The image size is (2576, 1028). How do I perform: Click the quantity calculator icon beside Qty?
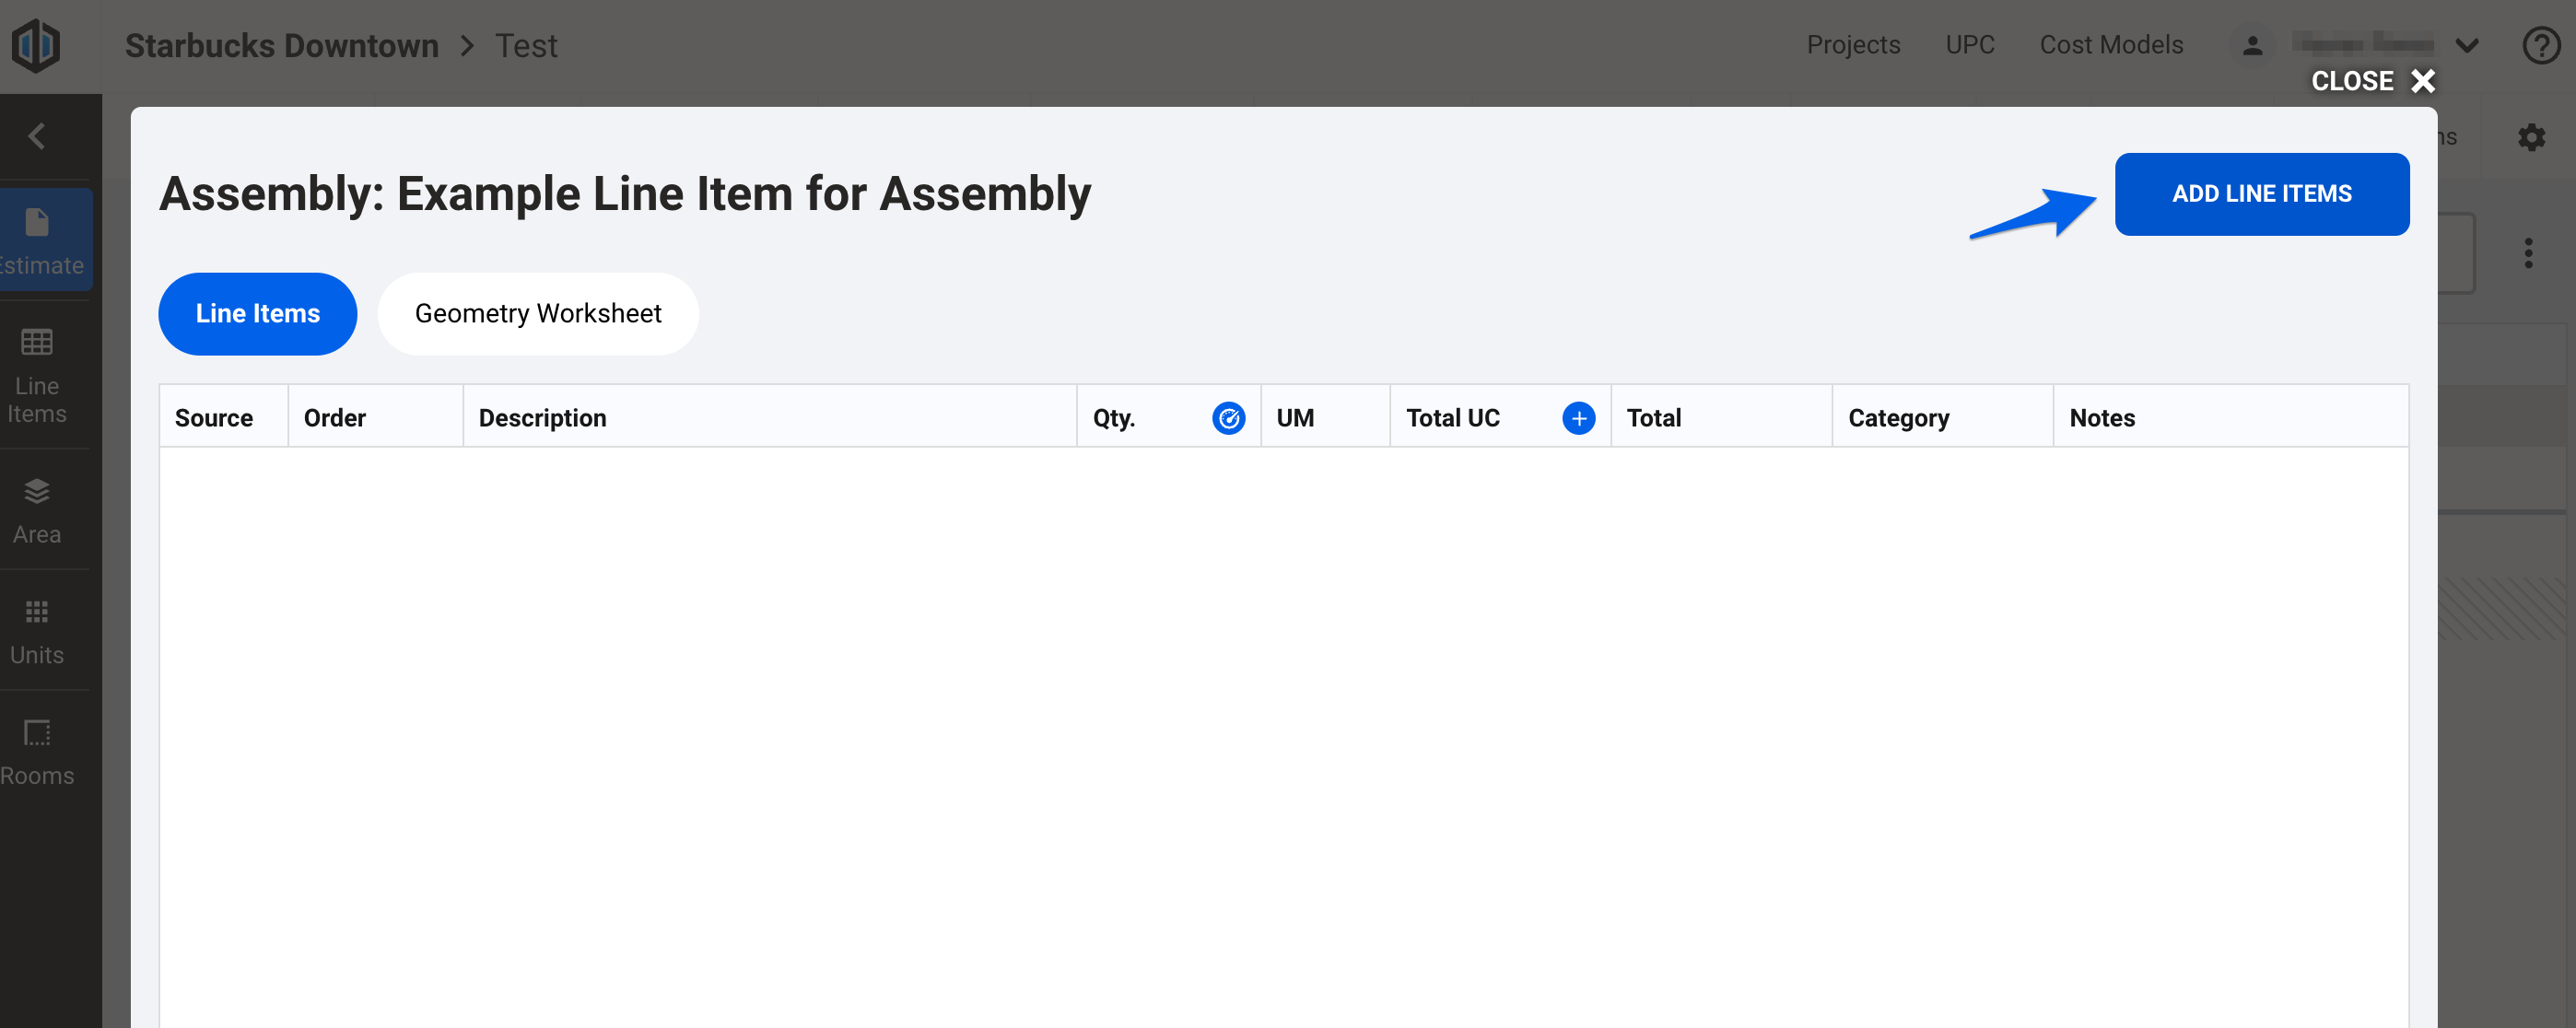[1230, 419]
